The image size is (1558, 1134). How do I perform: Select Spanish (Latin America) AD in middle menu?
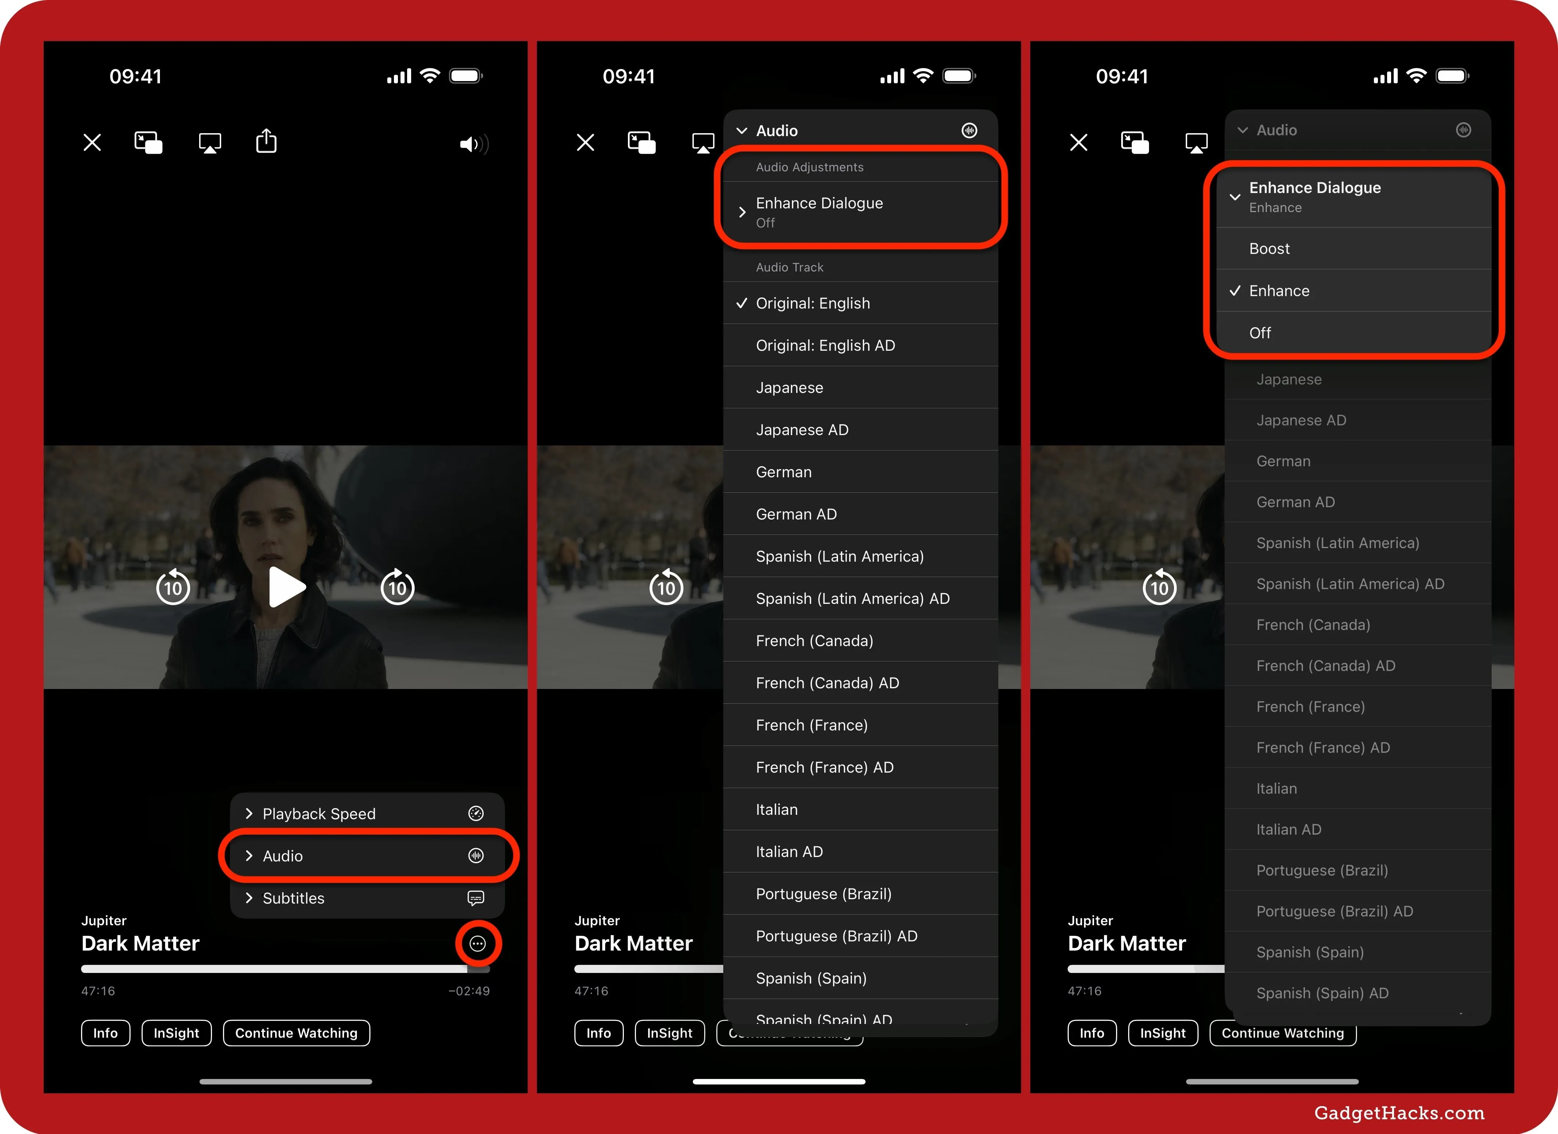[861, 599]
